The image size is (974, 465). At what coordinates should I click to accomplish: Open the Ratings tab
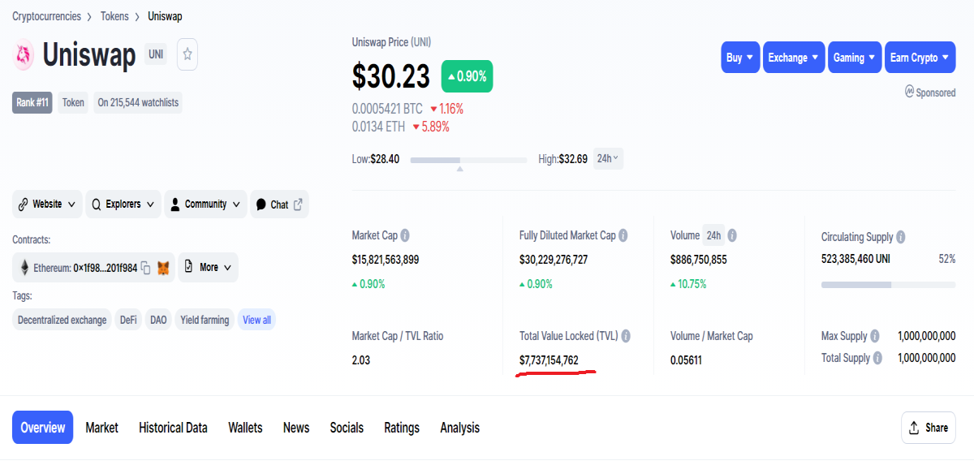pos(402,428)
